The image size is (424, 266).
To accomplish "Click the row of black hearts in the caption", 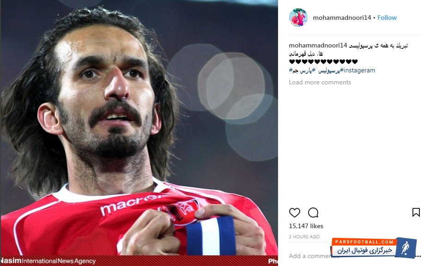I will coord(323,62).
